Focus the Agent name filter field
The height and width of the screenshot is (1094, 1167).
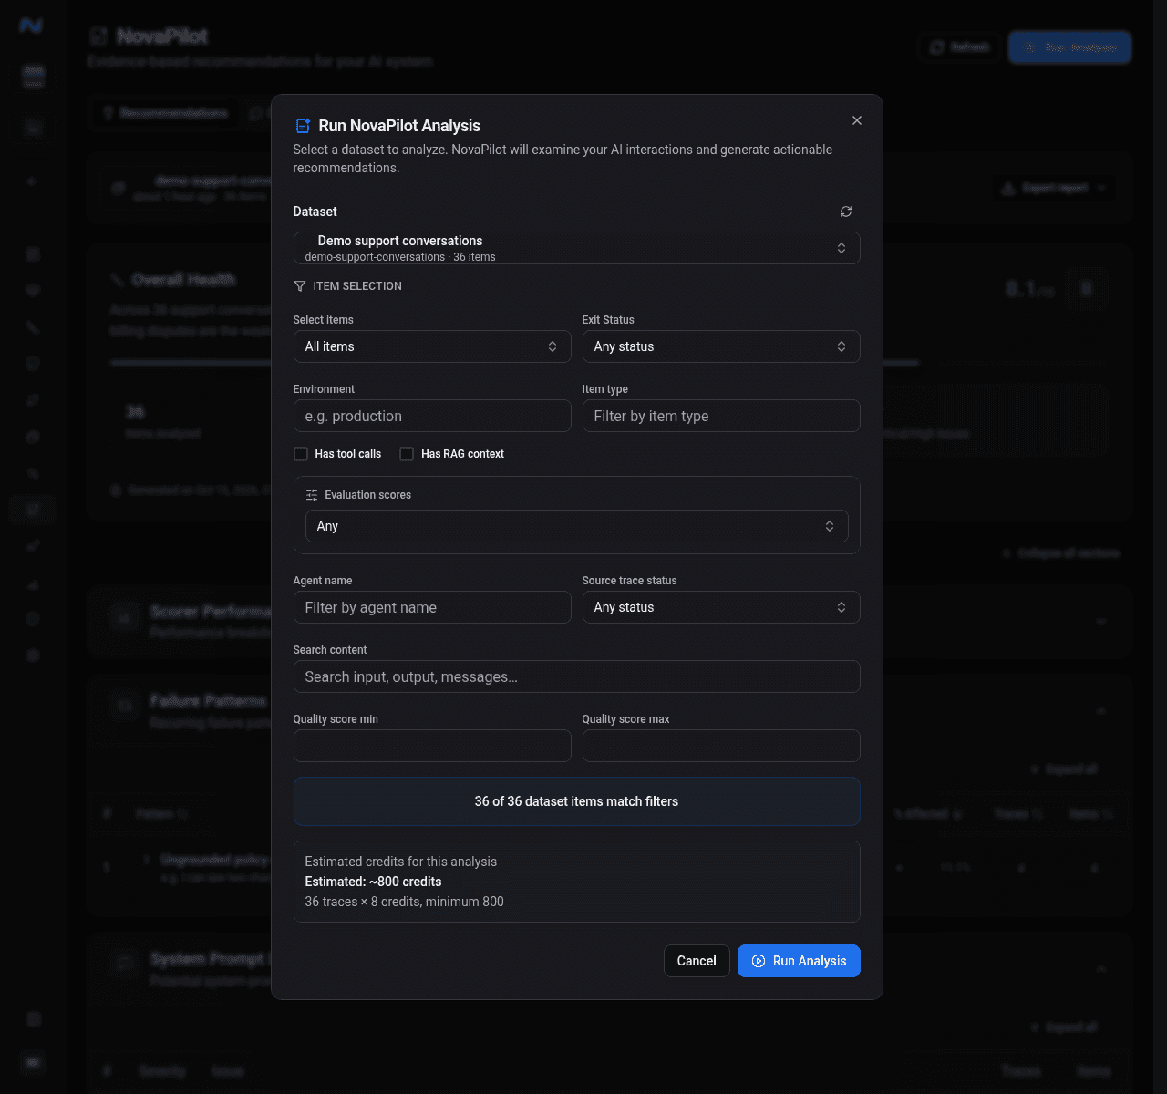432,607
